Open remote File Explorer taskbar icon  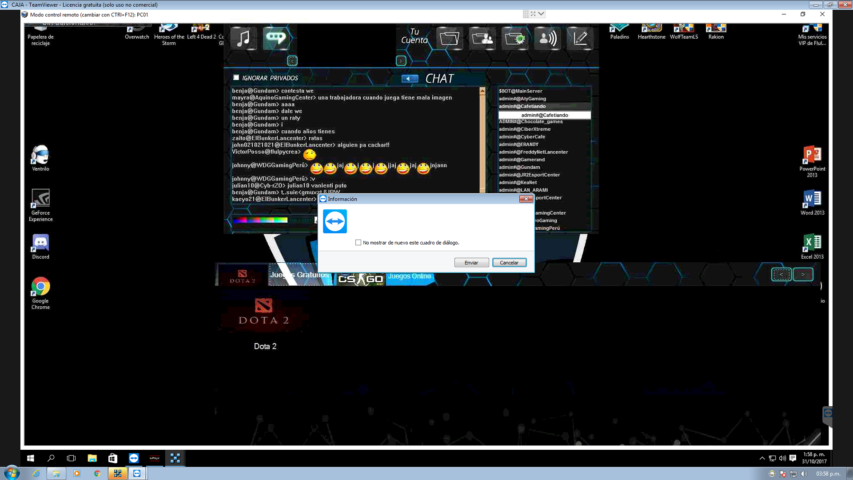[92, 458]
